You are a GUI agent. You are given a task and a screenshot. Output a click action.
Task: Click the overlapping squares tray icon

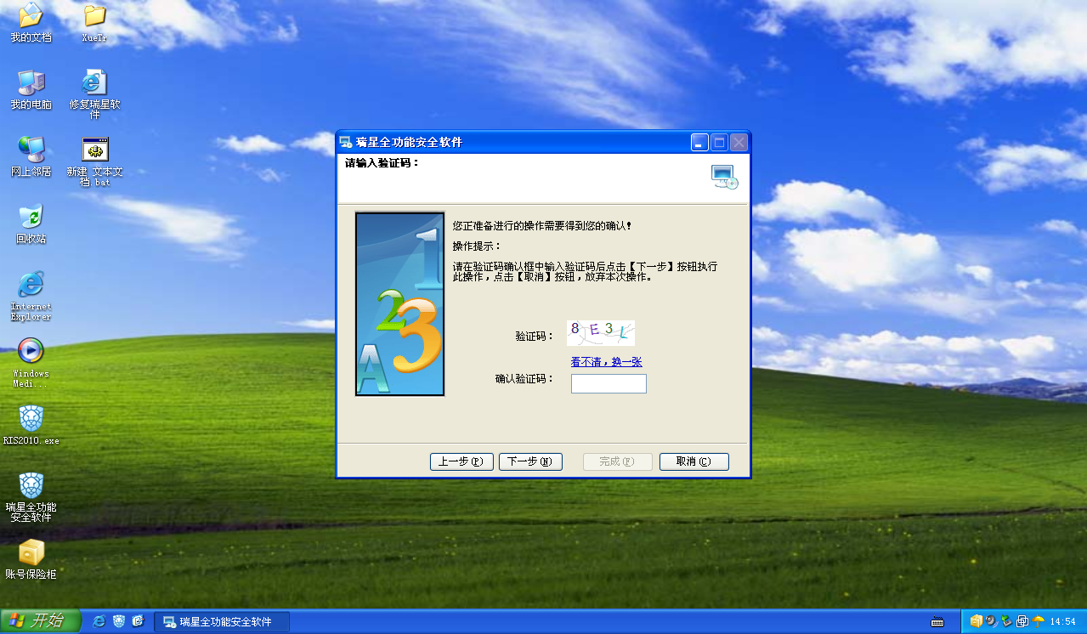coord(1022,621)
